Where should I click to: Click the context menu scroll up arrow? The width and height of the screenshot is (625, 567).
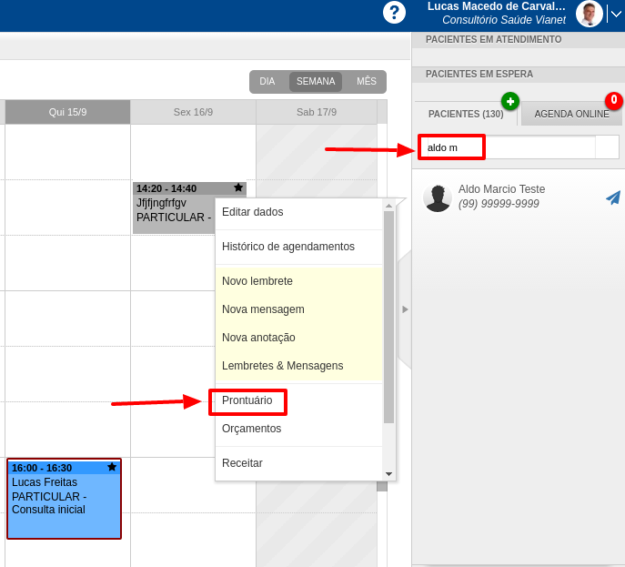[389, 206]
